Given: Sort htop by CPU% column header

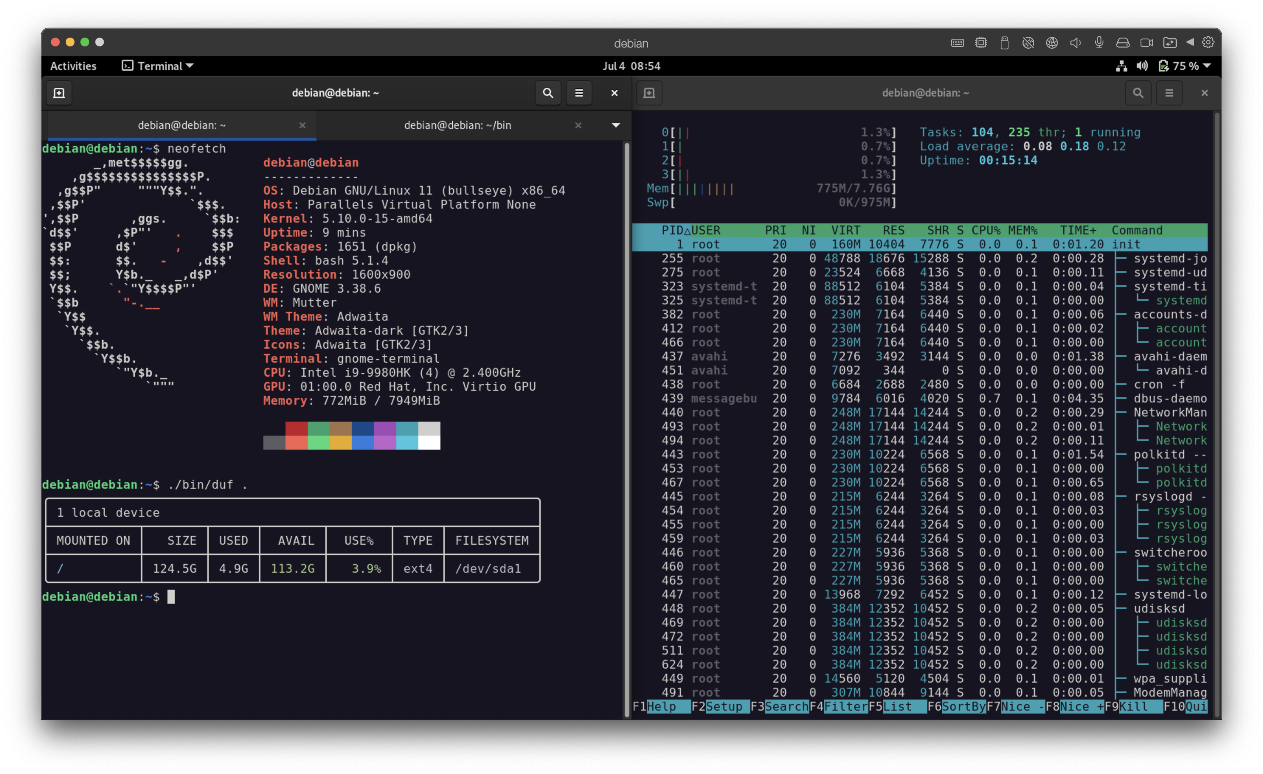Looking at the screenshot, I should 986,230.
